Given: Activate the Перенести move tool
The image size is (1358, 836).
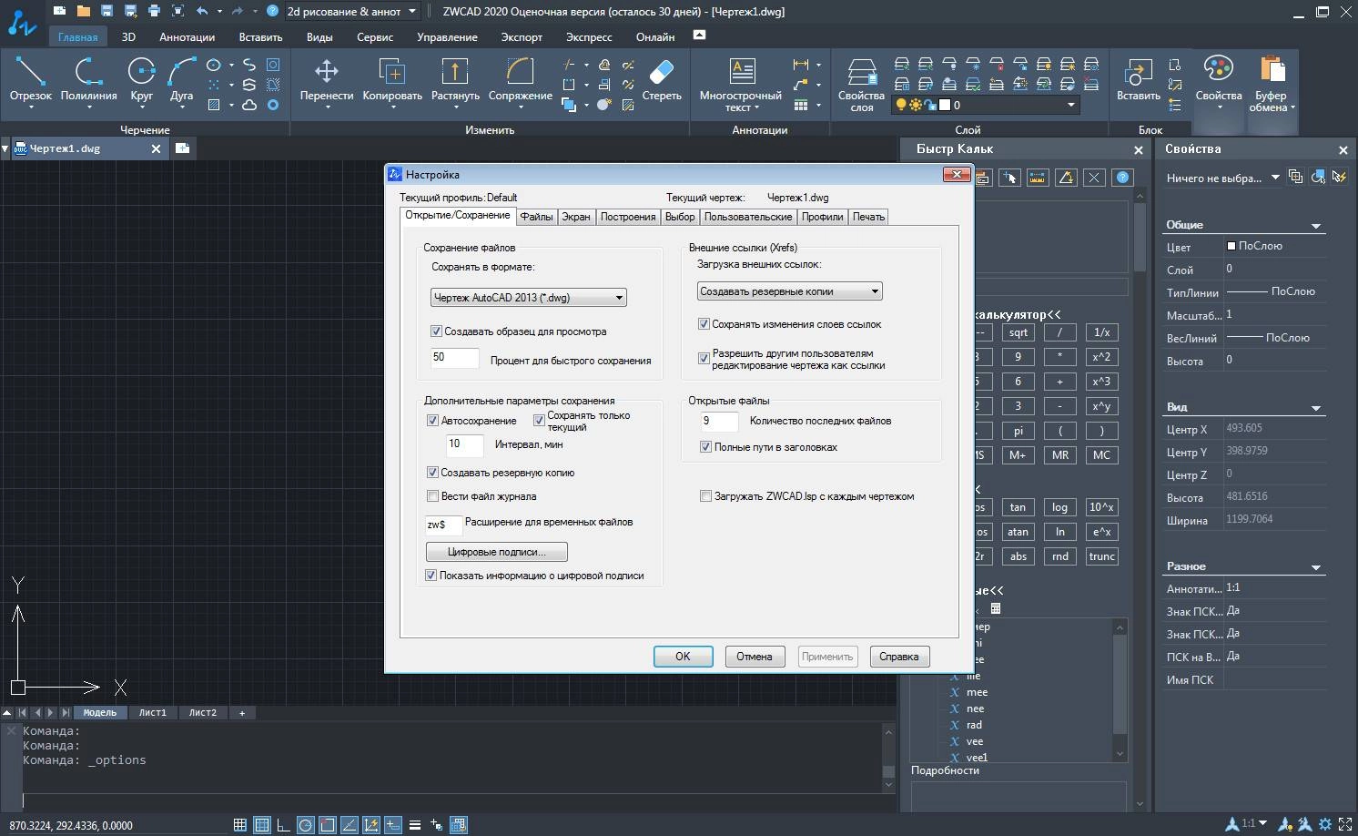Looking at the screenshot, I should tap(326, 80).
